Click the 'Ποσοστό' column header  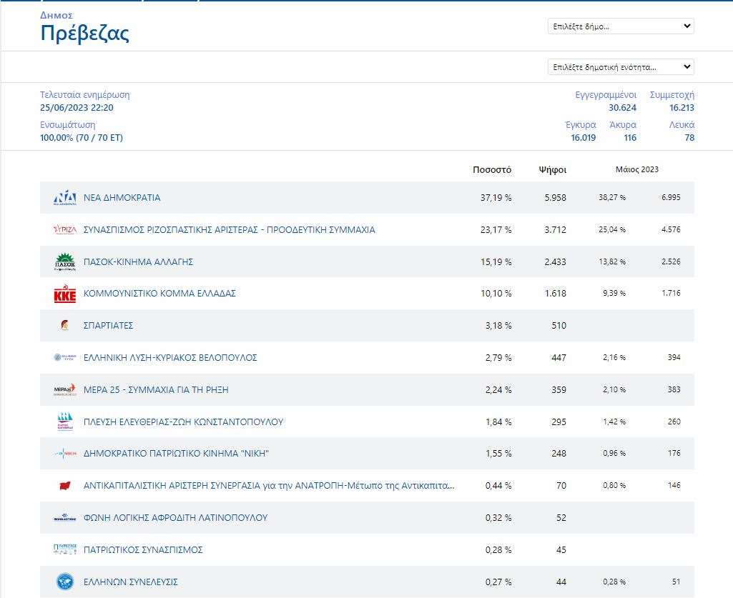click(492, 169)
